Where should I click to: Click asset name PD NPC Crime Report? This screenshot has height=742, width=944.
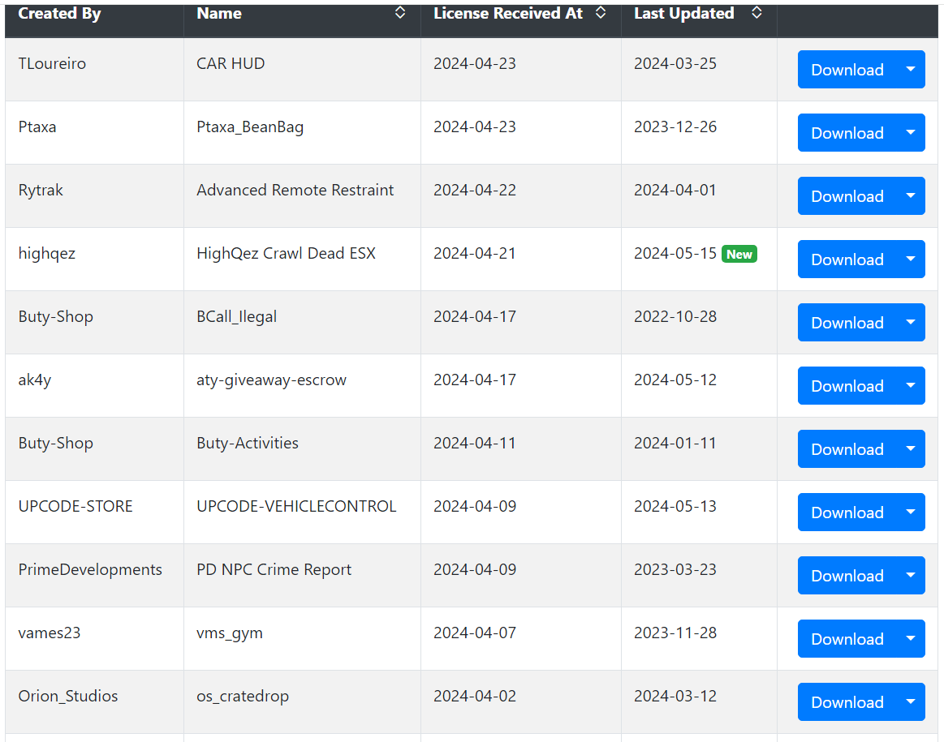tap(274, 569)
